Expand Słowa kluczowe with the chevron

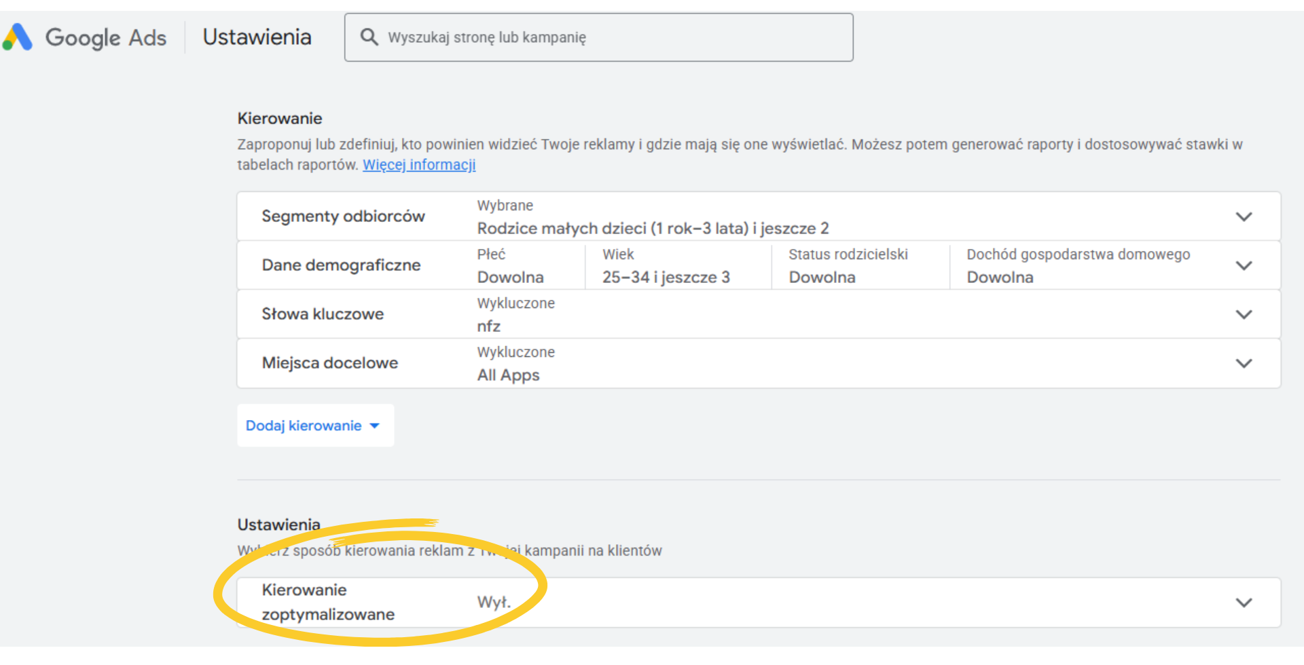point(1243,314)
